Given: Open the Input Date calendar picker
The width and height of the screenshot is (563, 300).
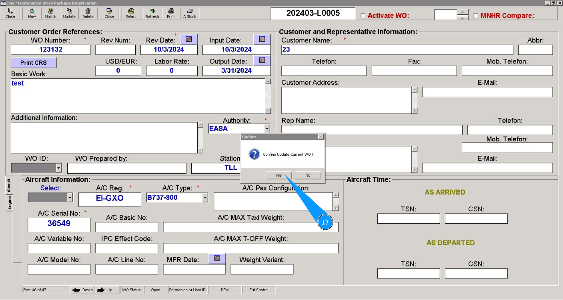Looking at the screenshot, I should pos(262,39).
